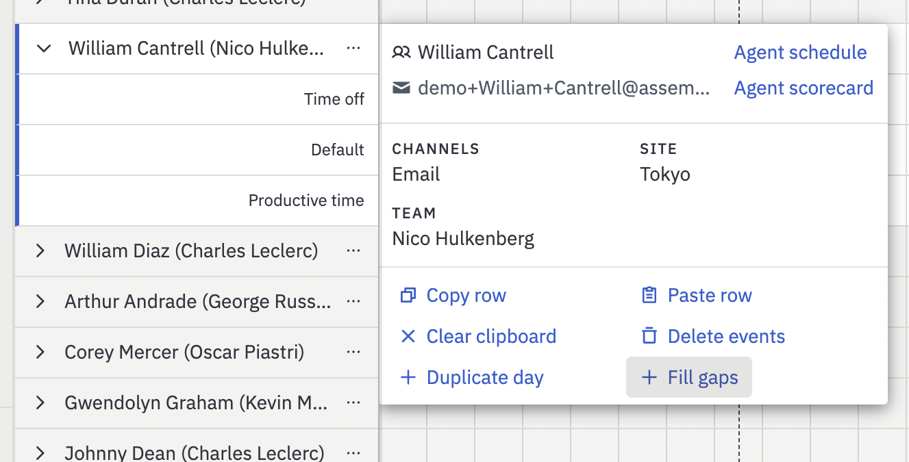Open the William Diaz row's more-options menu

[x=353, y=251]
